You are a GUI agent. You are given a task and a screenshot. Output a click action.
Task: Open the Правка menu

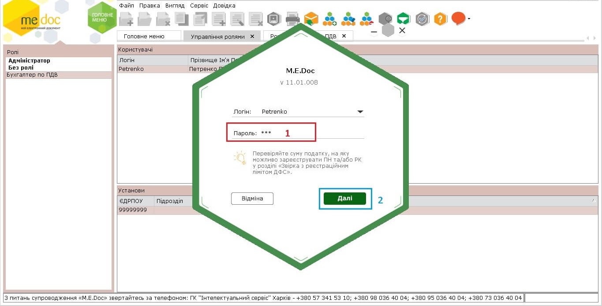[150, 6]
